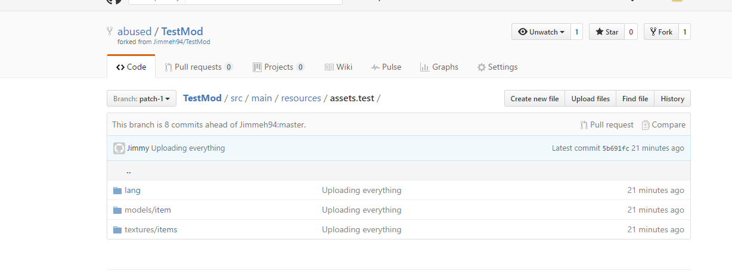732x274 pixels.
Task: Click the Projects counter badge 0
Action: (x=300, y=67)
